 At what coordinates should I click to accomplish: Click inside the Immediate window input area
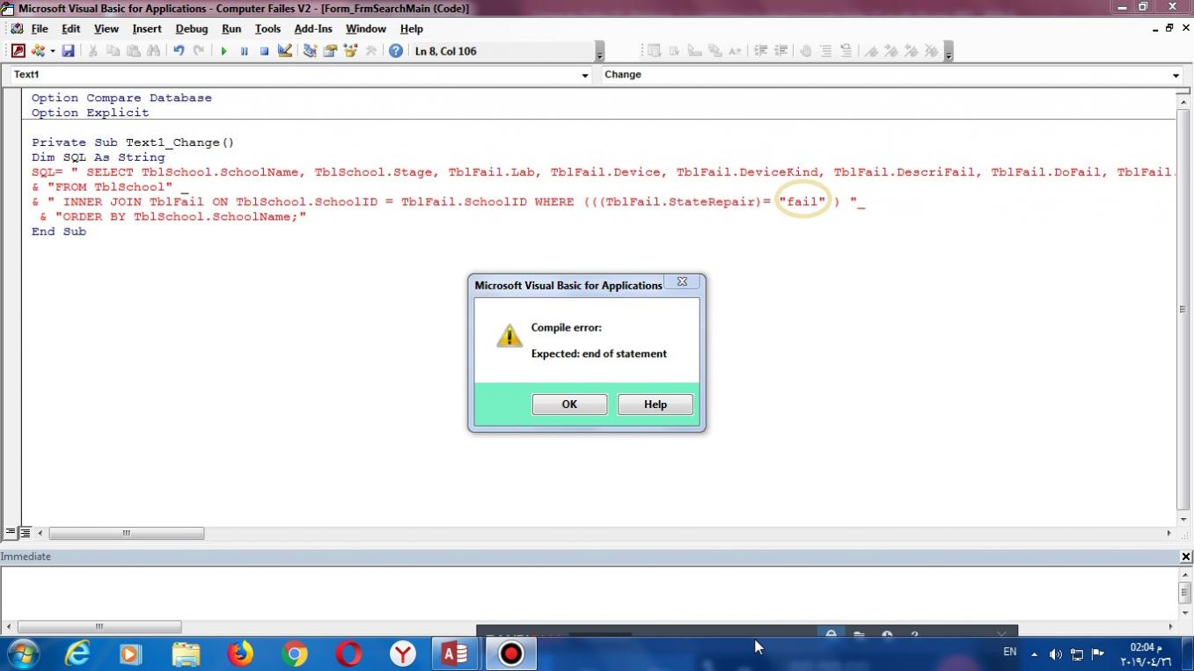tap(588, 594)
